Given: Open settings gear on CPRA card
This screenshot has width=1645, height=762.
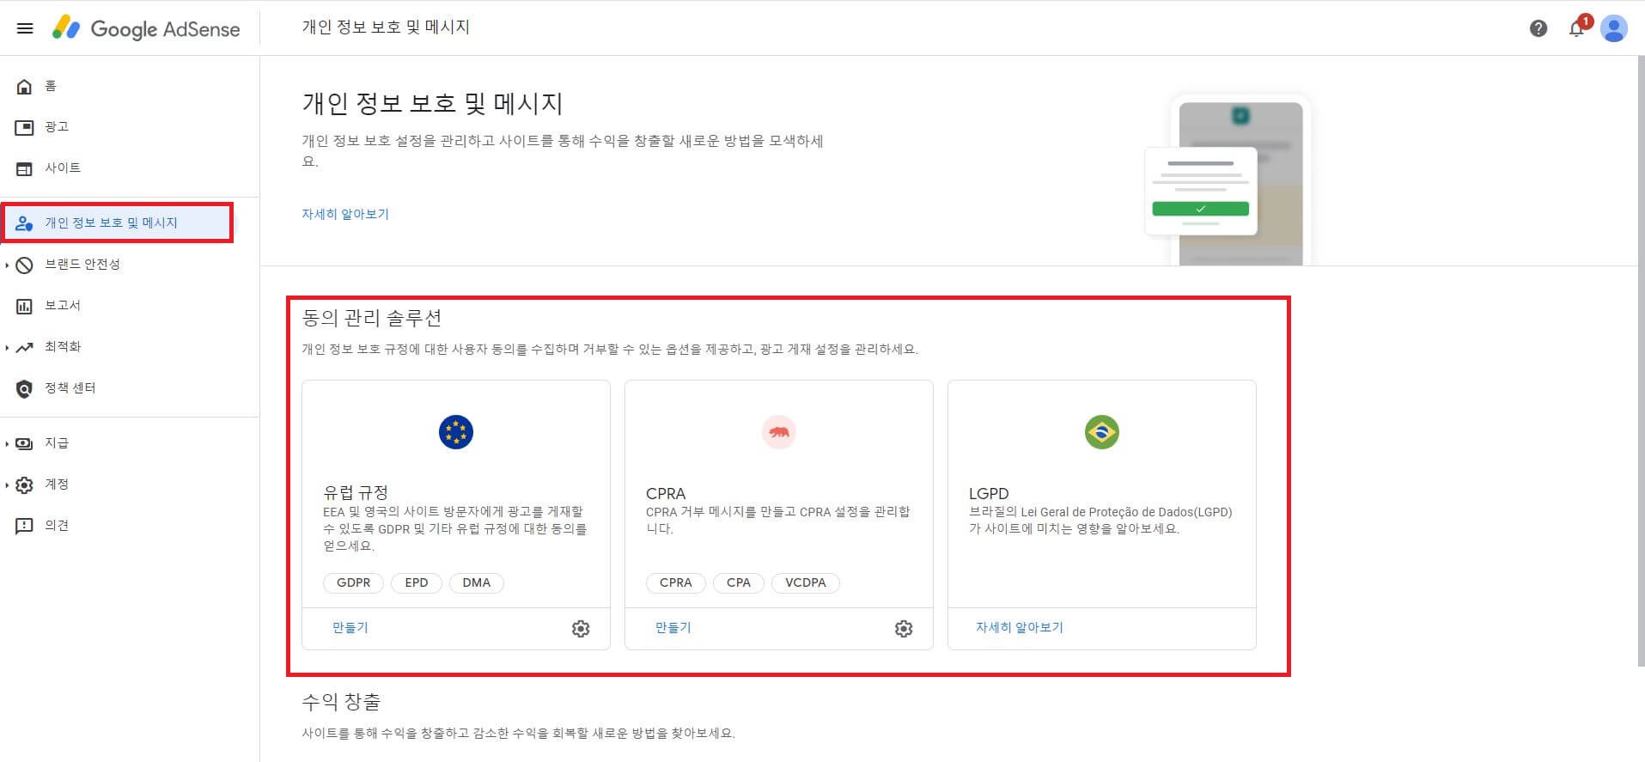Looking at the screenshot, I should coord(904,629).
